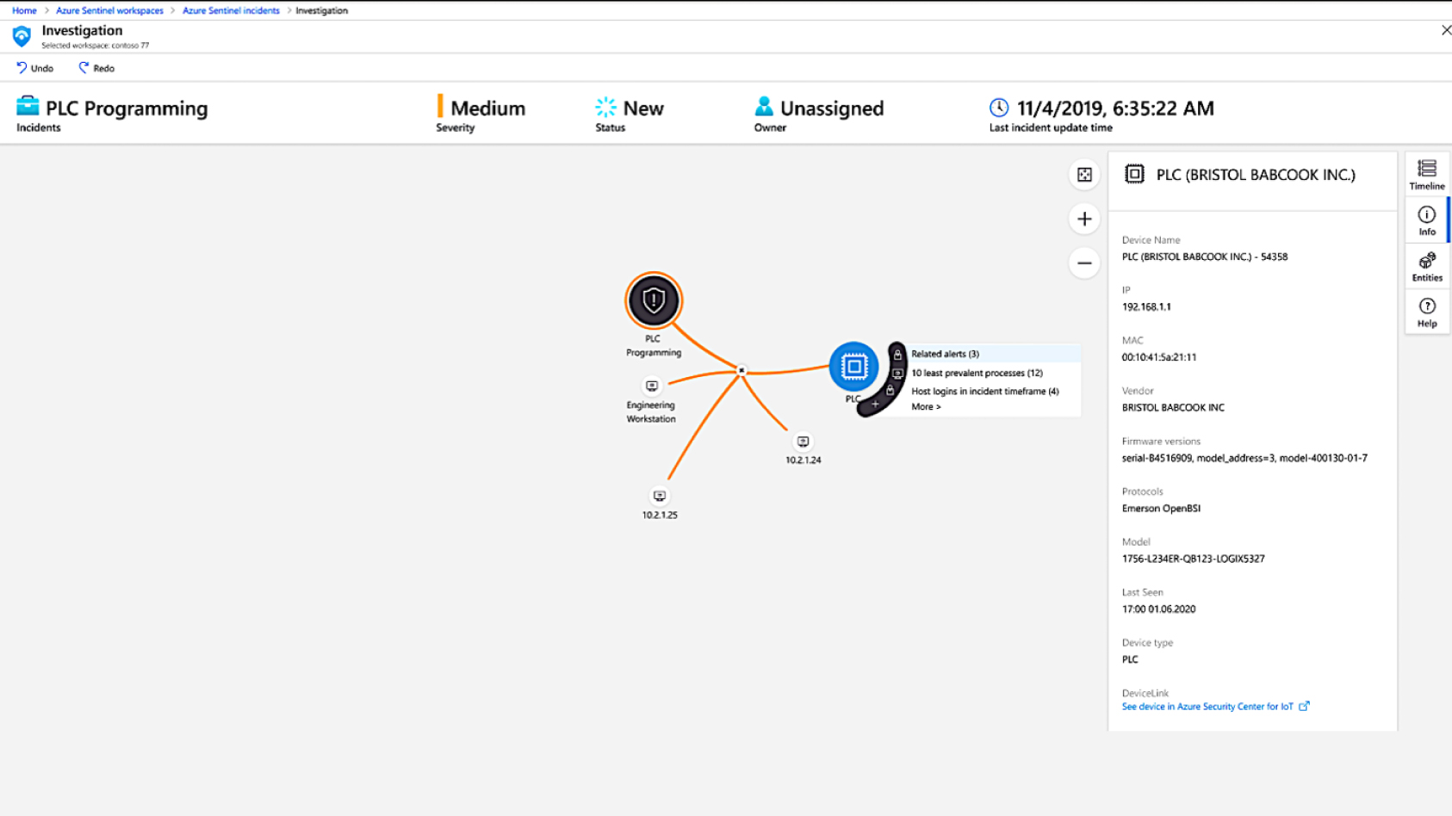Select the blue PLC device node
This screenshot has height=816, width=1452.
(853, 367)
